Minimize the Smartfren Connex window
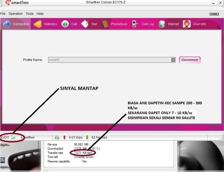The image size is (224, 172). coord(214,3)
